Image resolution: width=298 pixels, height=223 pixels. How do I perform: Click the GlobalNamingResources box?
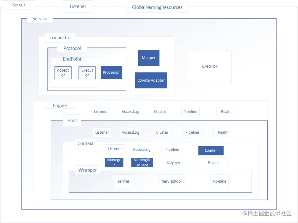tap(157, 7)
